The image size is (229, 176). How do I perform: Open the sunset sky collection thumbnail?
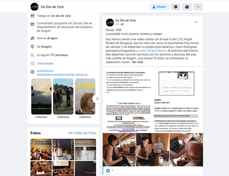(x=41, y=96)
